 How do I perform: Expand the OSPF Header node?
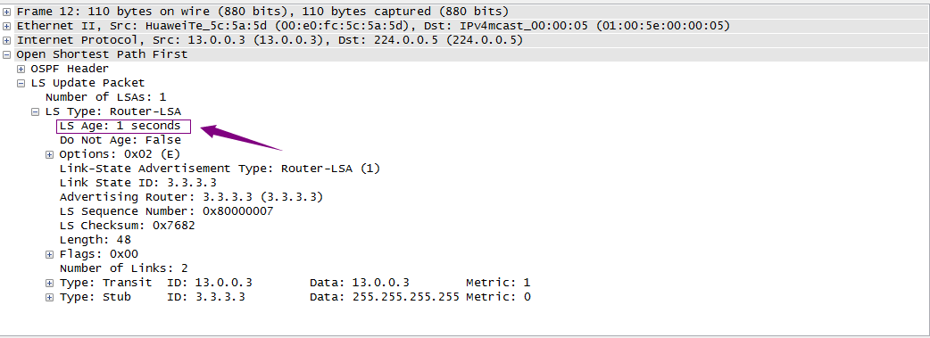(x=21, y=69)
